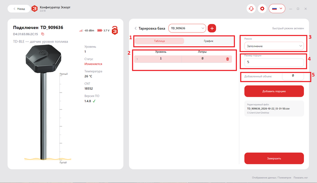Click the Показать лог link
The image size is (317, 183).
pyautogui.click(x=301, y=177)
